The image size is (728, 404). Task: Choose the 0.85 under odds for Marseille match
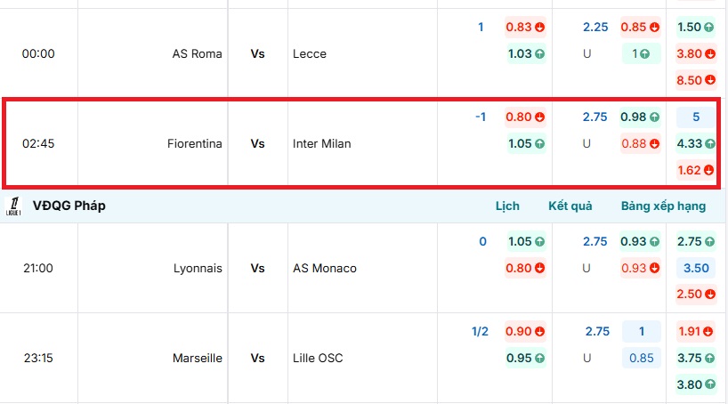640,359
